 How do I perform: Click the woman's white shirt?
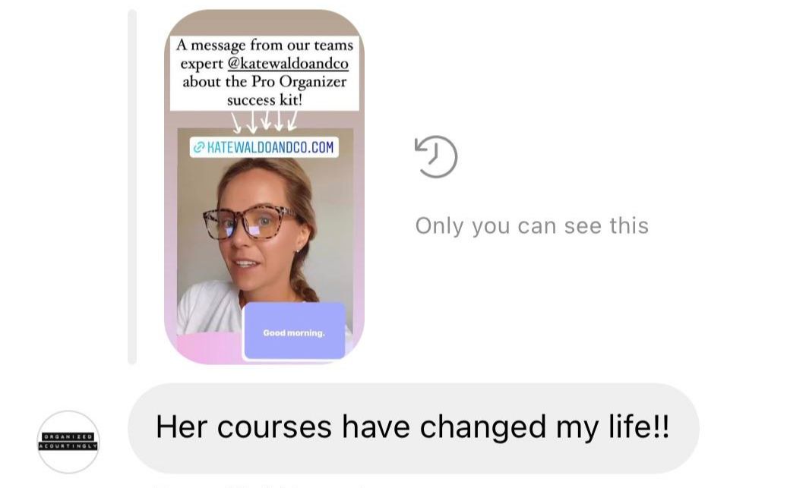(x=210, y=308)
